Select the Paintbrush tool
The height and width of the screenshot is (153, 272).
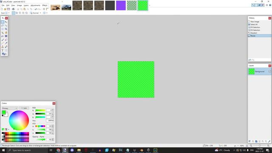[3, 40]
